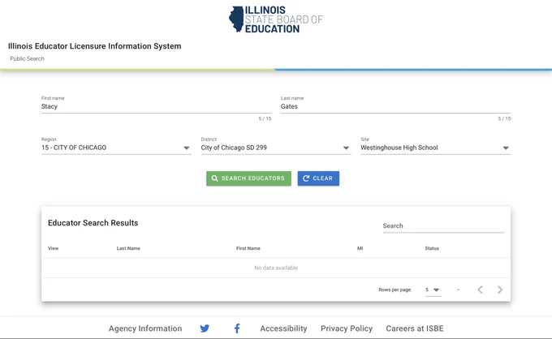The width and height of the screenshot is (552, 339).
Task: Click the Educator Search Results heading
Action: point(93,223)
